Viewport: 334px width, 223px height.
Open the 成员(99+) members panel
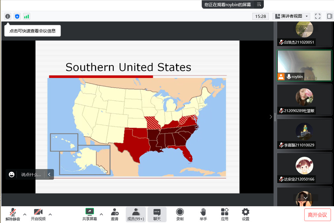pos(136,214)
